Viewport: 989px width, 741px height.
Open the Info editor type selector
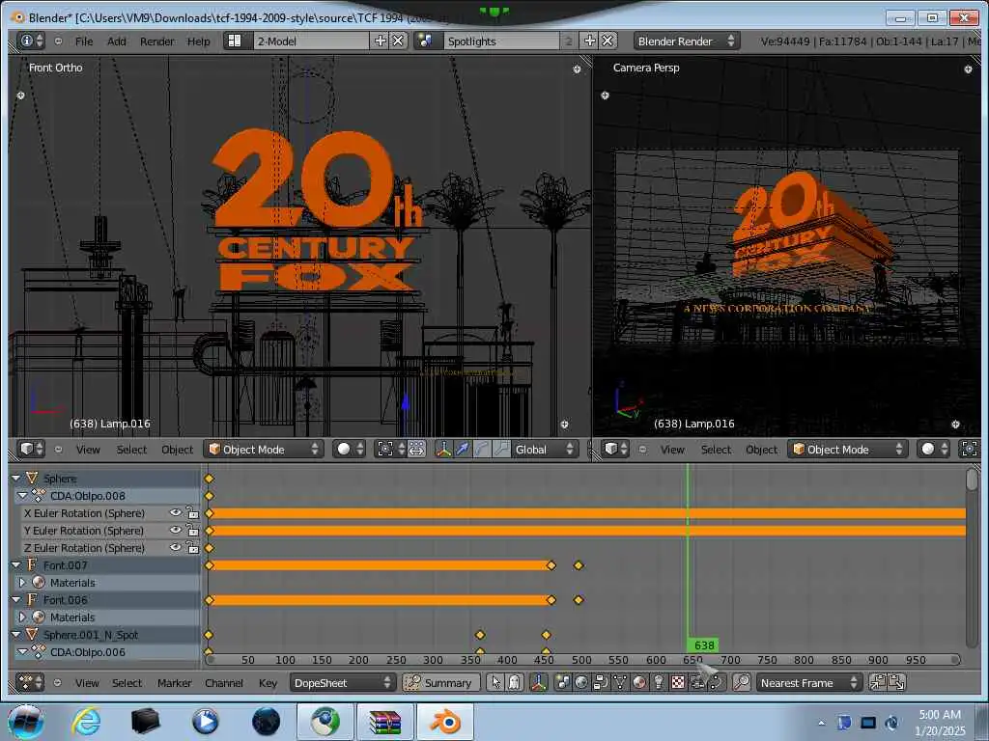click(x=32, y=41)
